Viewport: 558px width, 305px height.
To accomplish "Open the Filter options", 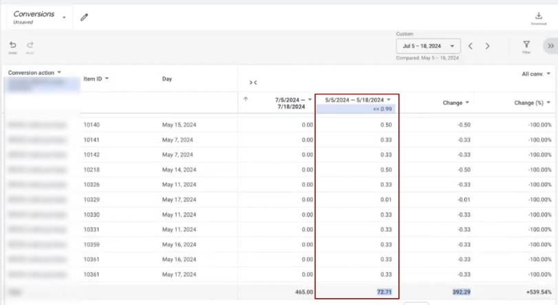I will click(x=526, y=46).
